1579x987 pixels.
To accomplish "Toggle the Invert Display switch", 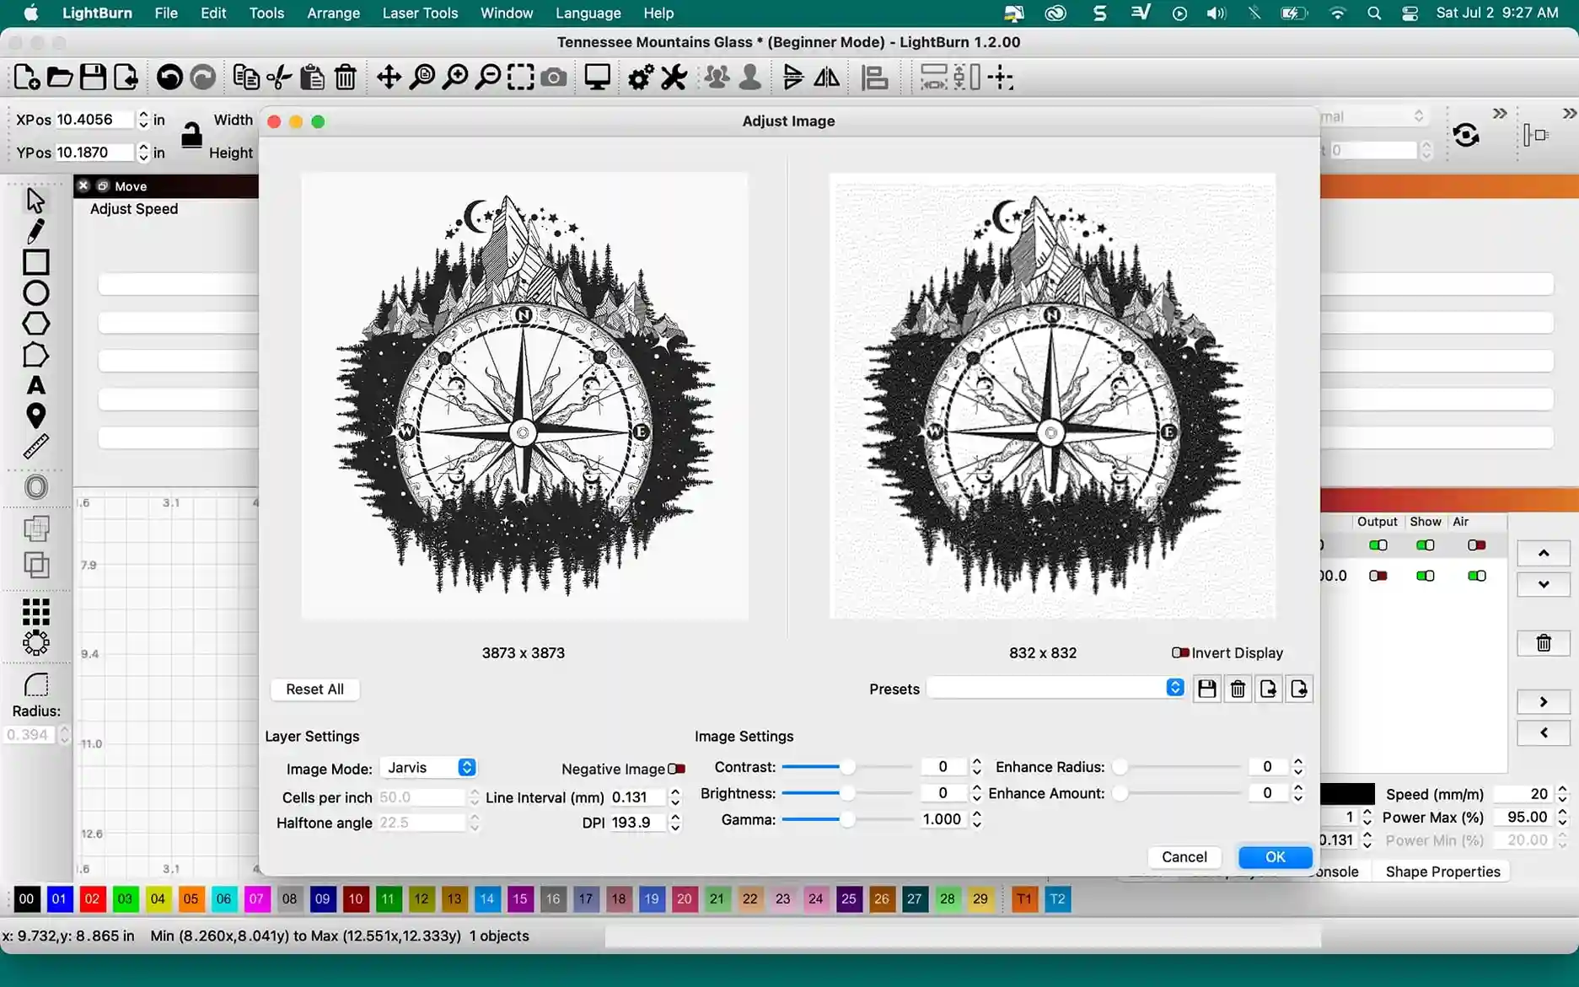I will pos(1180,652).
